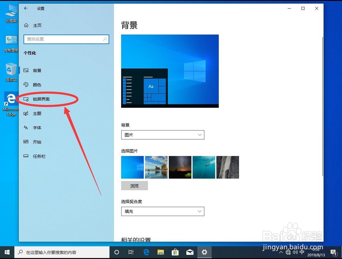This screenshot has height=259, width=342.
Task: Show hidden system tray icons
Action: pos(281,252)
